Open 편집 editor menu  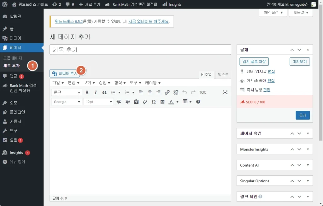[73, 83]
